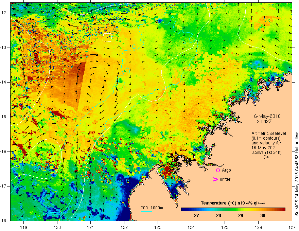Click the IMOS copyright timestamp text
Viewport: 299px width, 231px height.
[x=297, y=174]
